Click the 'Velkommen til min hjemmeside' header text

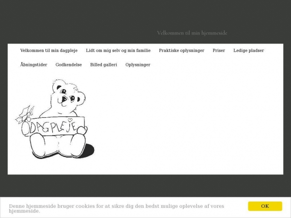coord(192,33)
